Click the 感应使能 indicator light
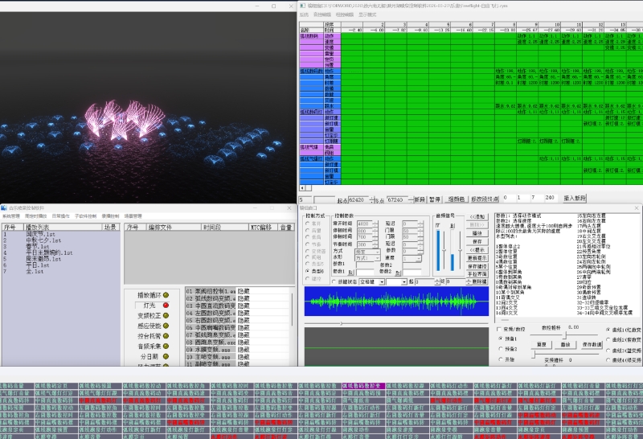Screen dimensions: 643x439 [x=166, y=326]
